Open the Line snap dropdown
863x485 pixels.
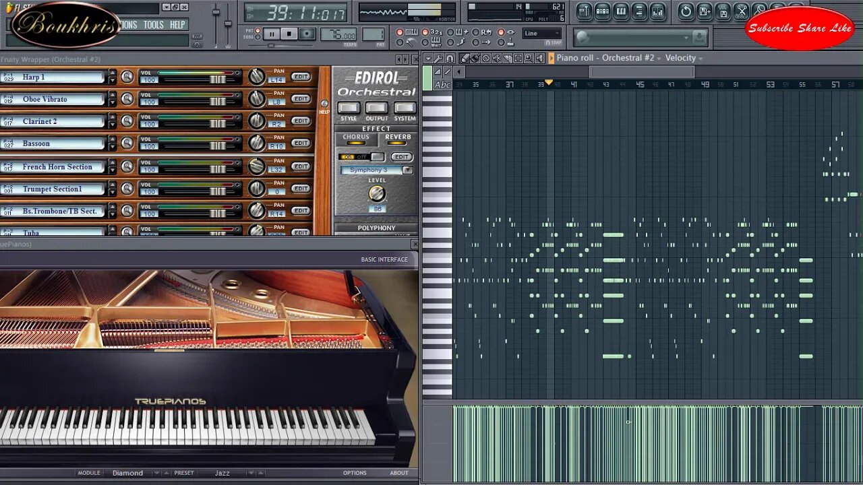tap(541, 33)
